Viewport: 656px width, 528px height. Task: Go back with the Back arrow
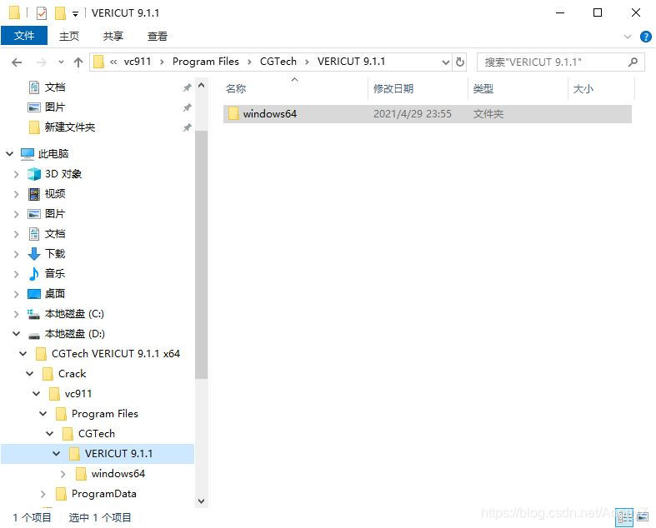(17, 62)
